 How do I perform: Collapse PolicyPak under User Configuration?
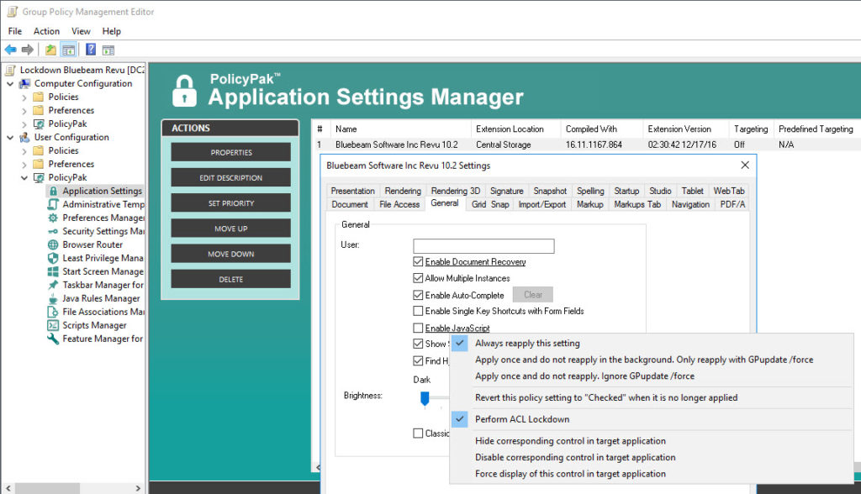tap(24, 178)
